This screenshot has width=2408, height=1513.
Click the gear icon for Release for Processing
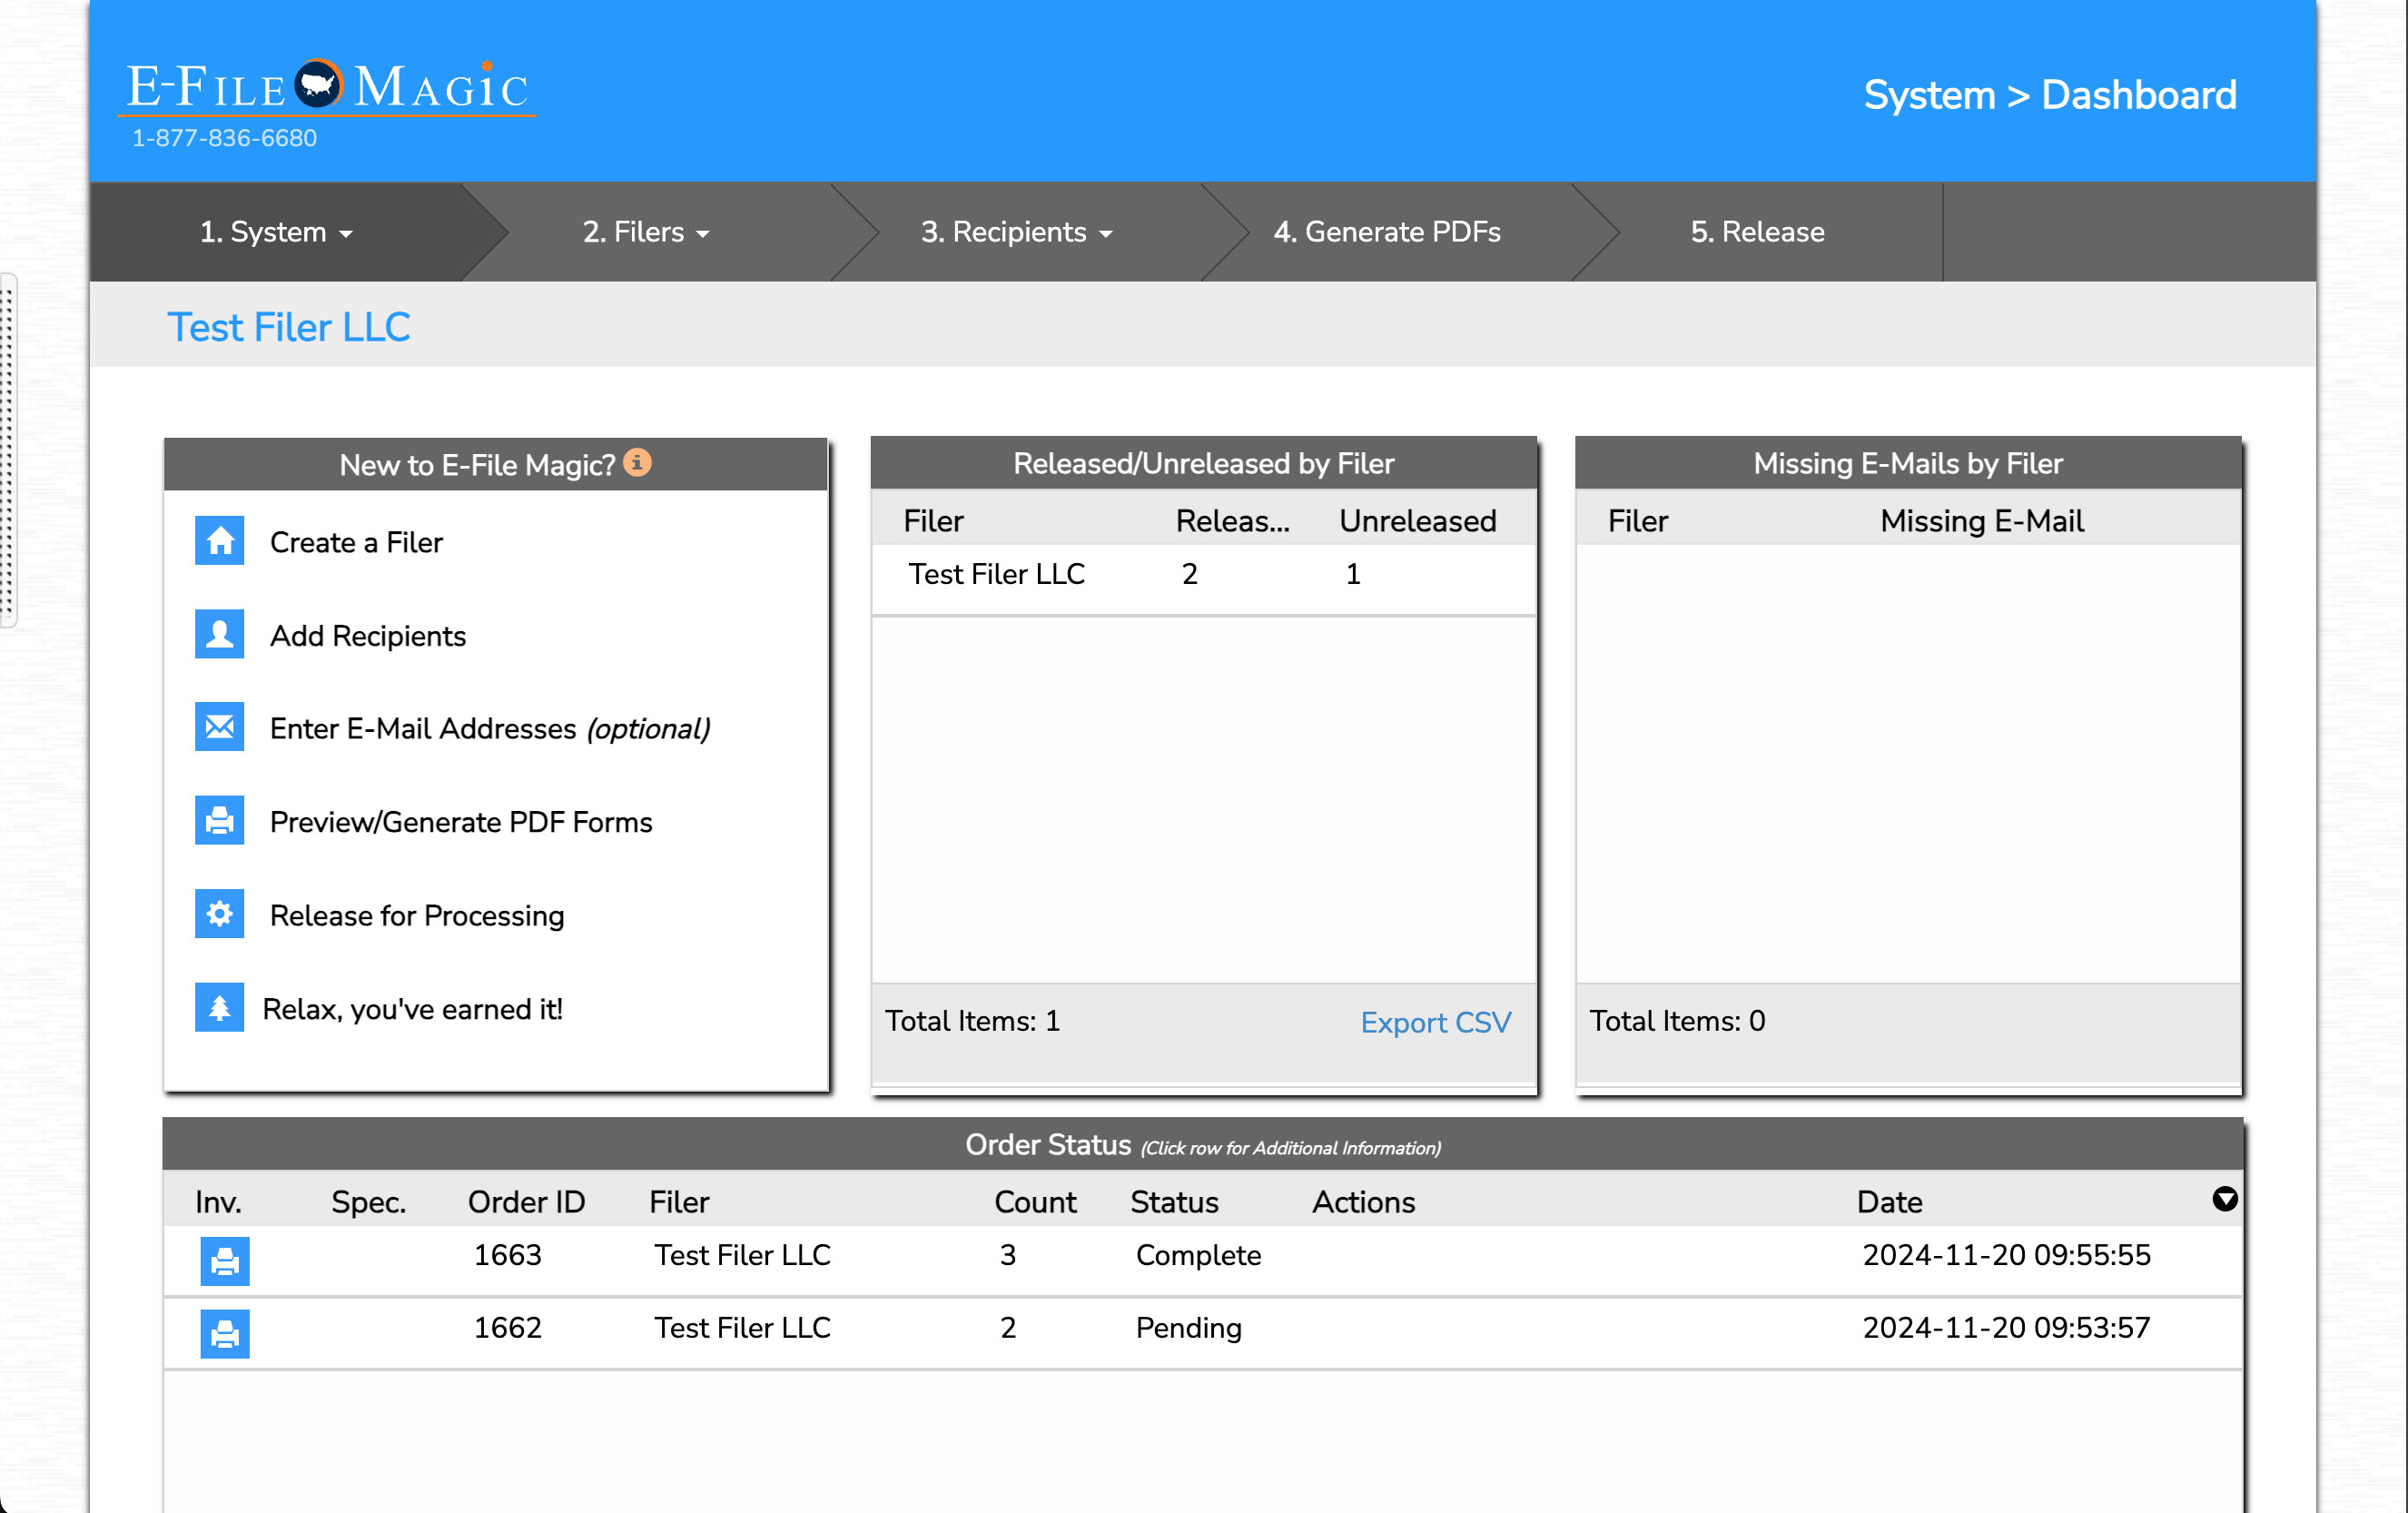pos(219,914)
